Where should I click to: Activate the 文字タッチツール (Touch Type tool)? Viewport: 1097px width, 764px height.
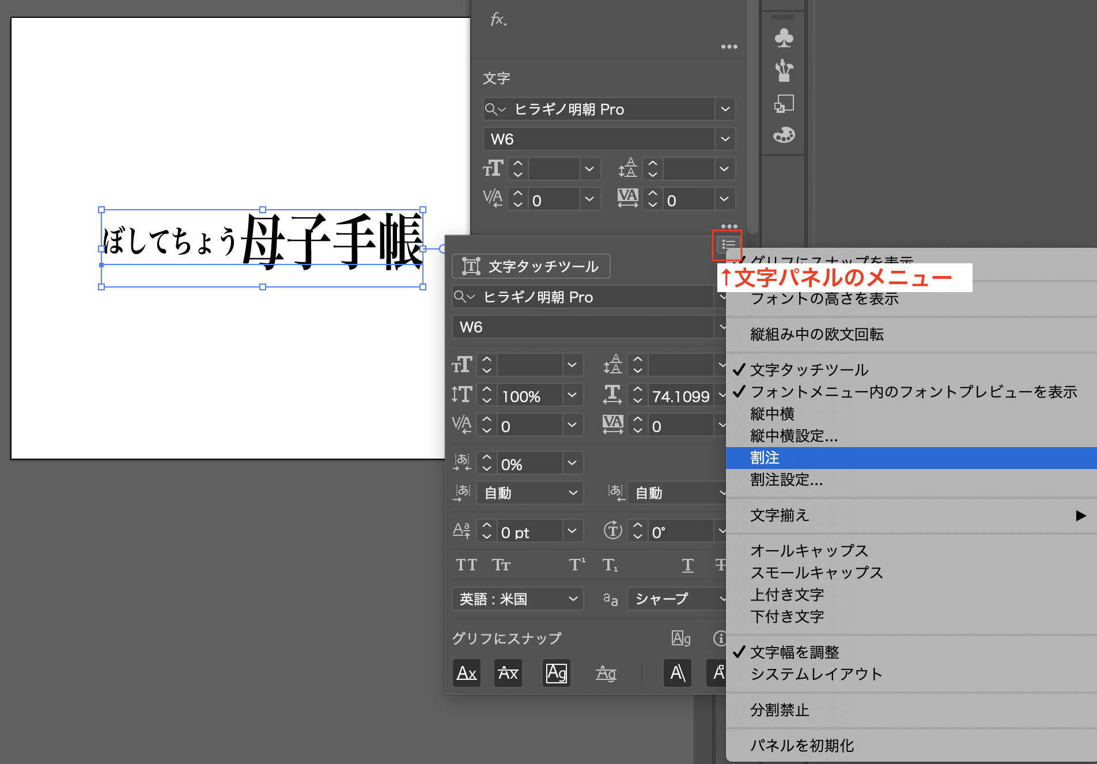tap(530, 266)
